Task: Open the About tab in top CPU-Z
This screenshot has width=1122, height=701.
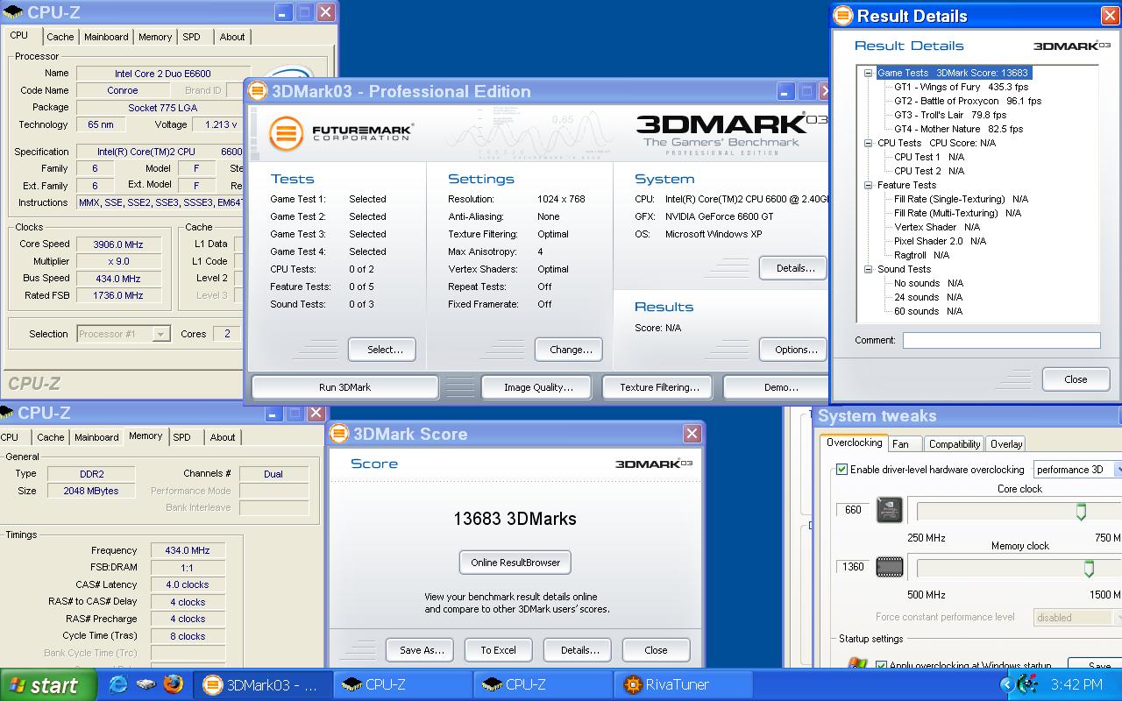Action: (x=232, y=37)
